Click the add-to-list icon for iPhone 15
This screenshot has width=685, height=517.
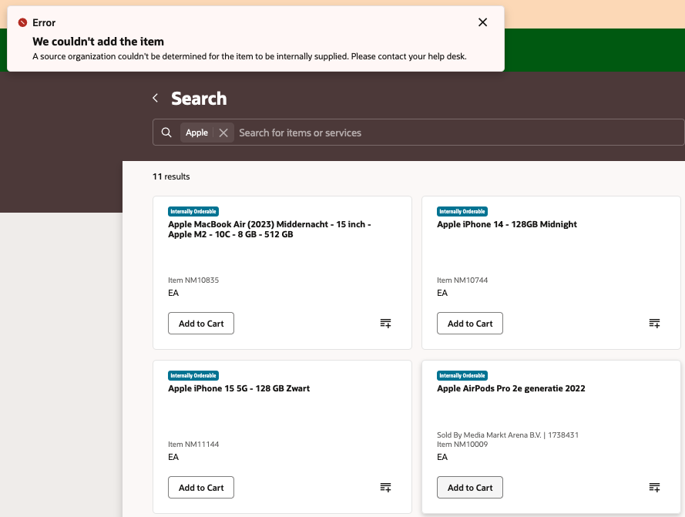tap(385, 487)
